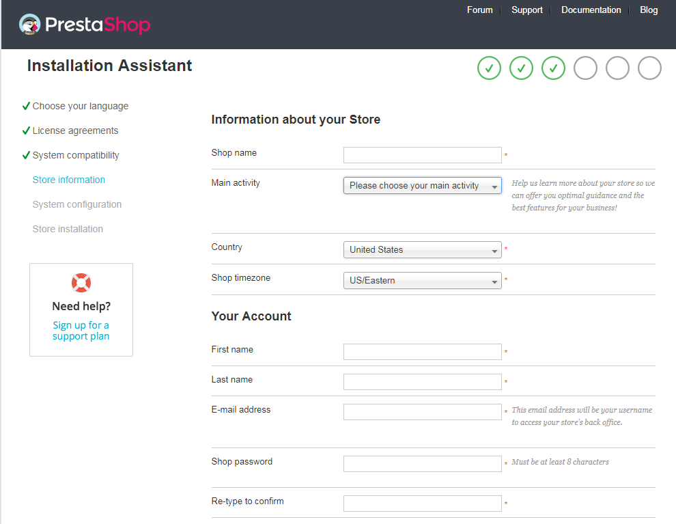The width and height of the screenshot is (676, 524).
Task: Click the last empty step circle
Action: 649,68
